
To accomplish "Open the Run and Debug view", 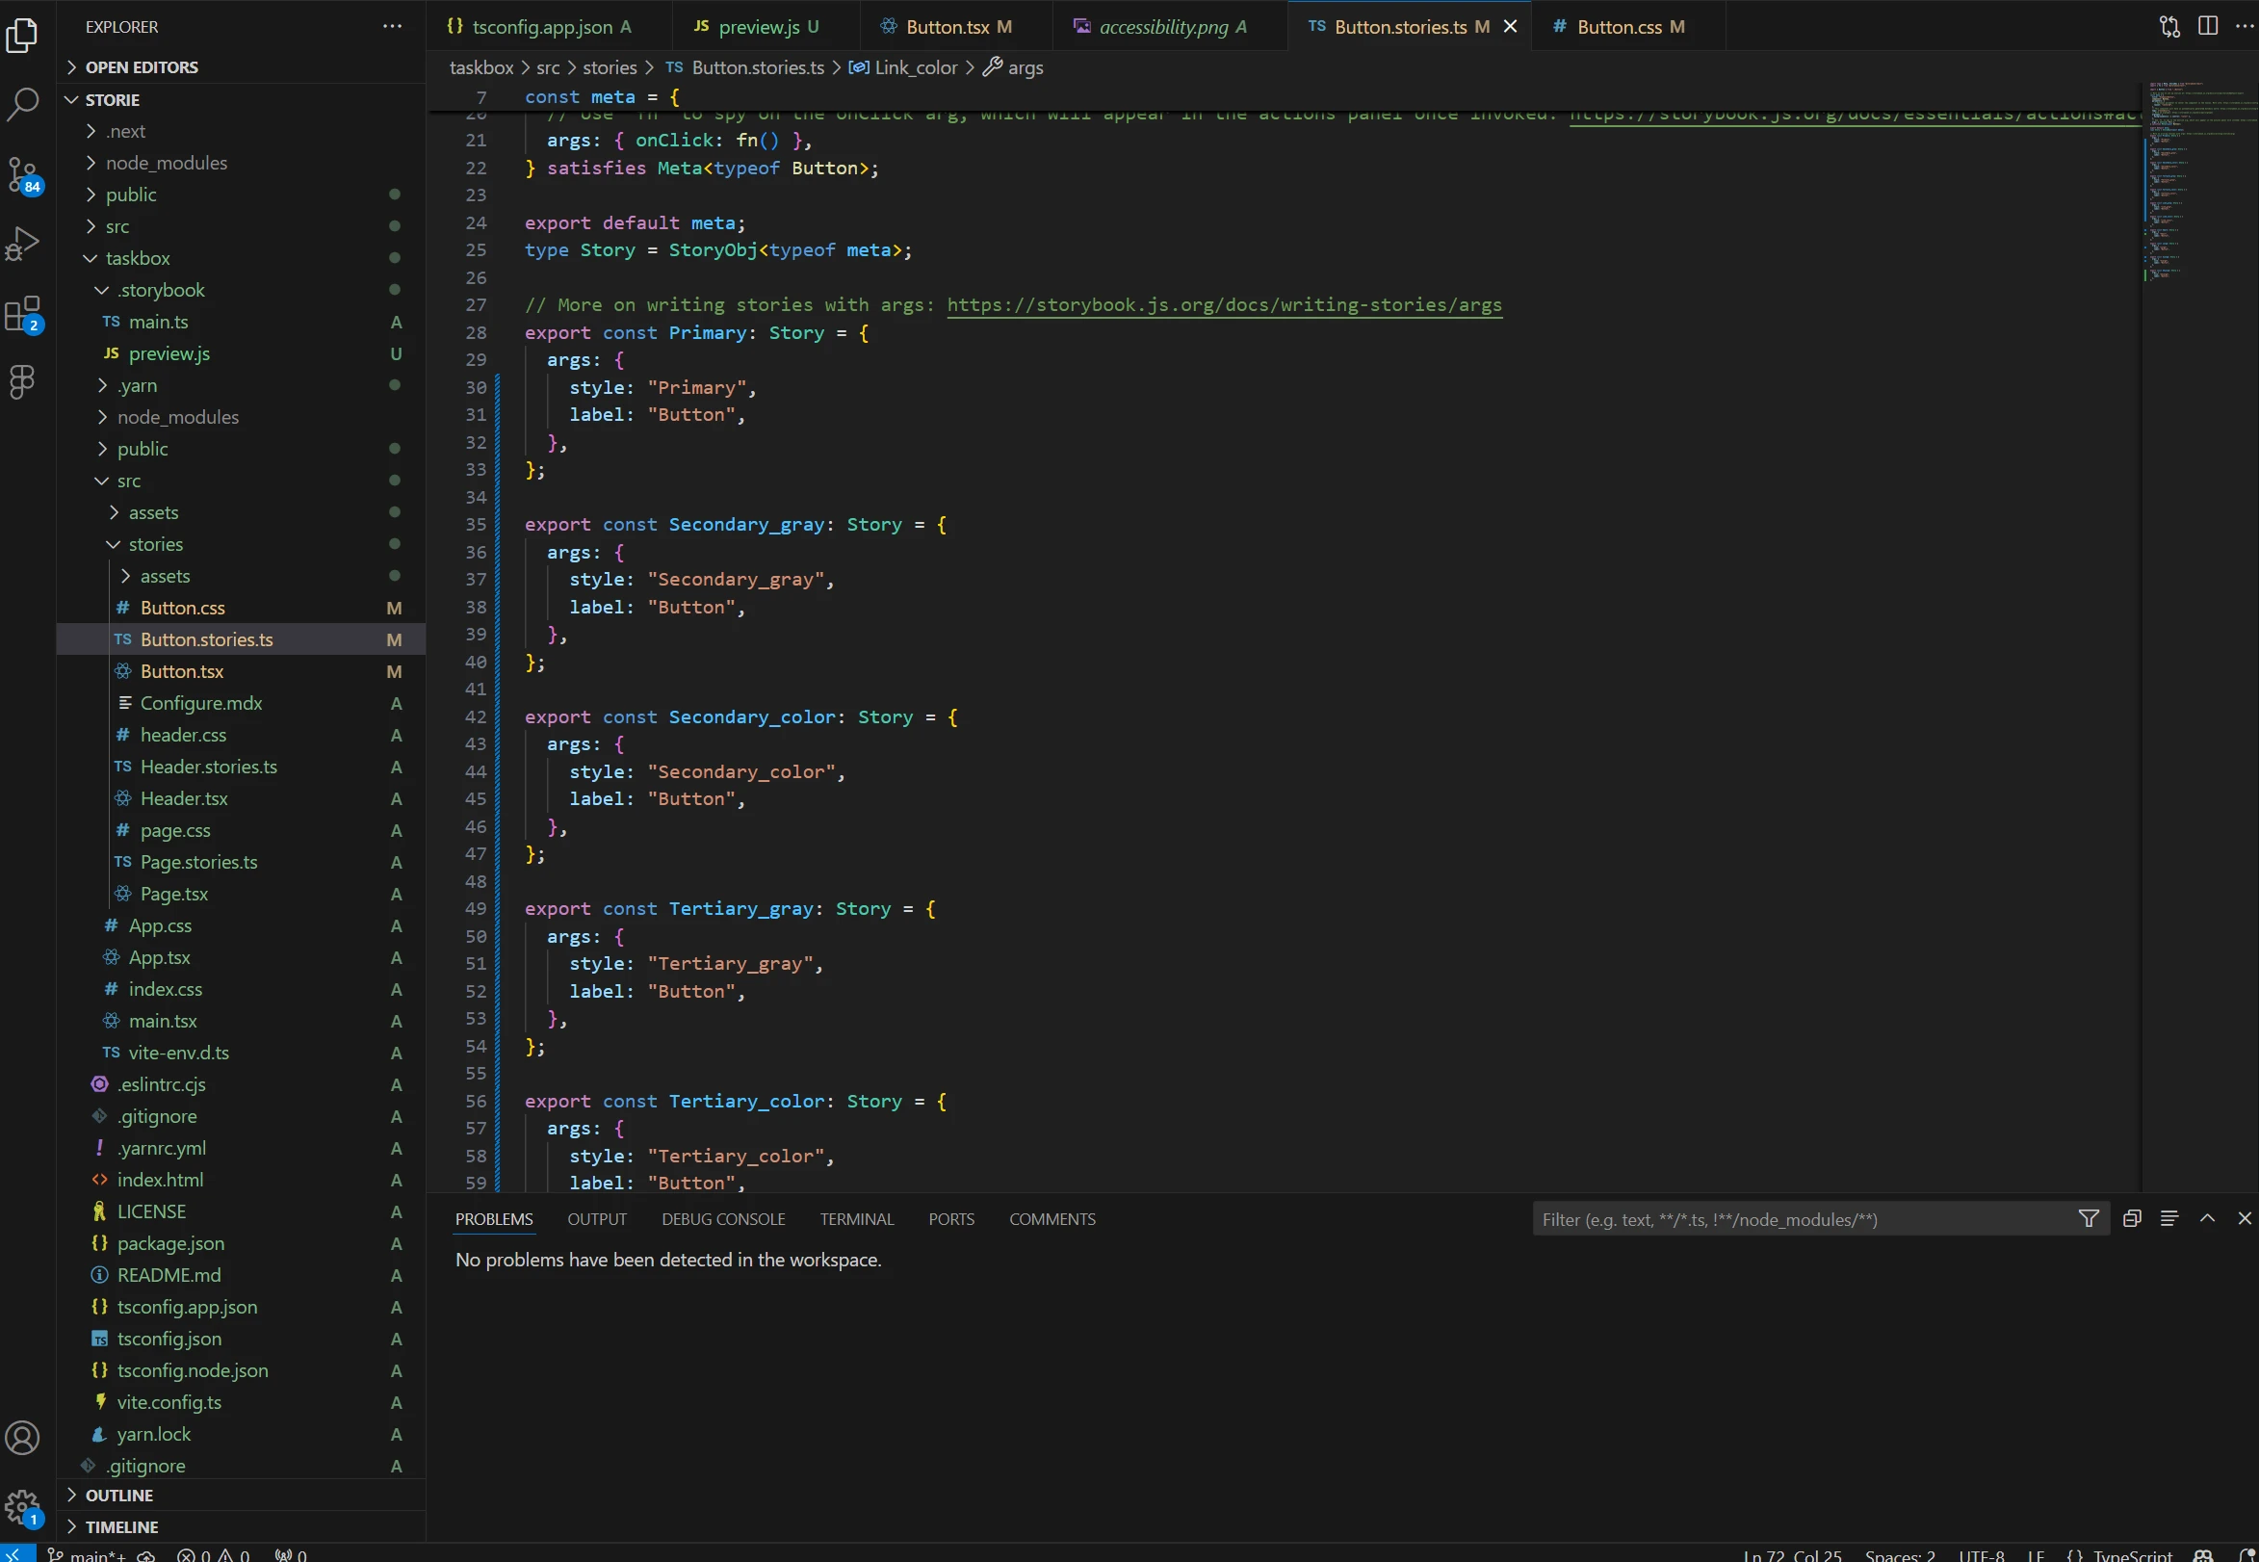I will point(22,244).
